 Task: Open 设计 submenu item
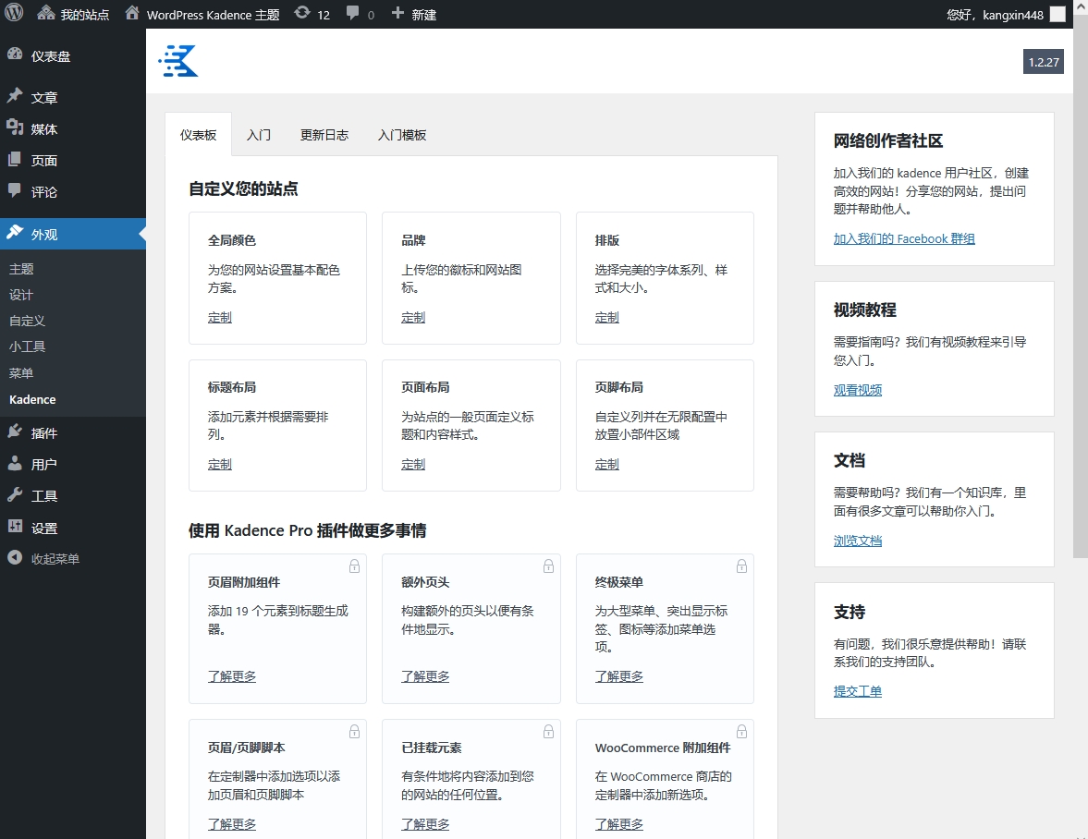(x=21, y=296)
